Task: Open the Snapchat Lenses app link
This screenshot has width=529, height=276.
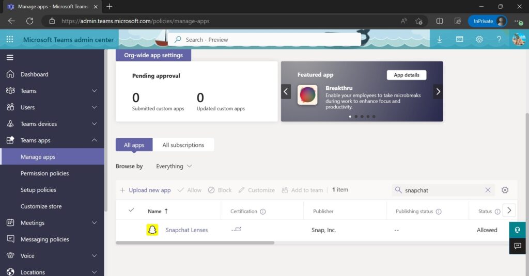Action: point(186,230)
